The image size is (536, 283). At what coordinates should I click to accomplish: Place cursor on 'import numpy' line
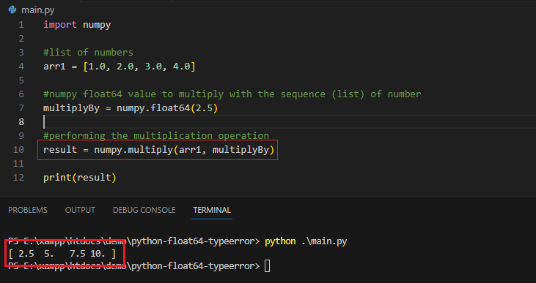point(77,25)
